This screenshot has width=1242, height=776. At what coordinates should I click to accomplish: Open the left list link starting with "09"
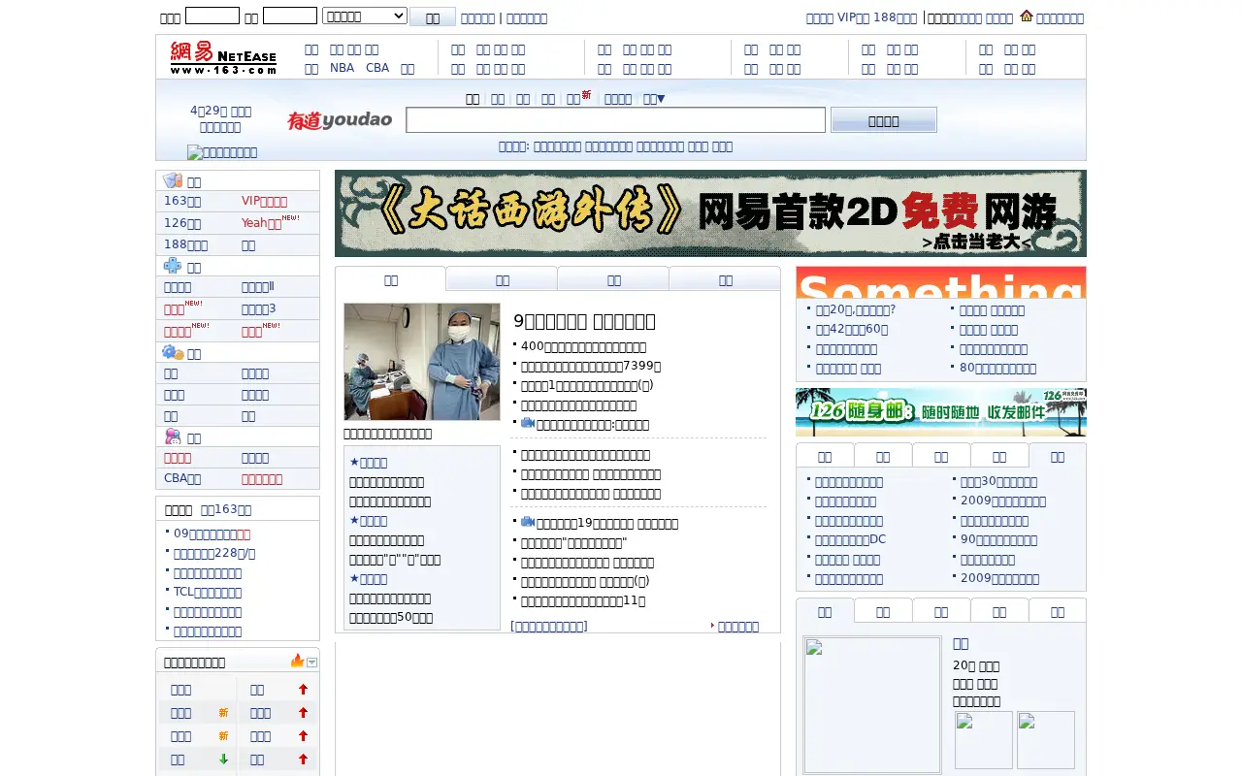click(x=212, y=533)
